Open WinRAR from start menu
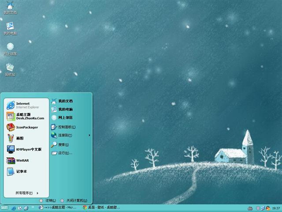282x212 pixels. pos(26,160)
